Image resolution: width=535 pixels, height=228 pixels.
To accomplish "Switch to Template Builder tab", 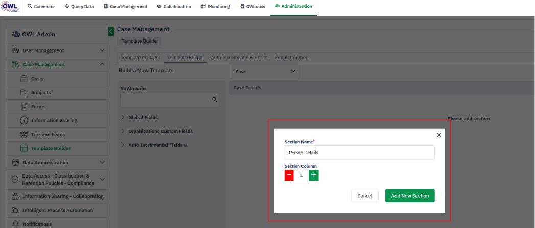I will [185, 57].
